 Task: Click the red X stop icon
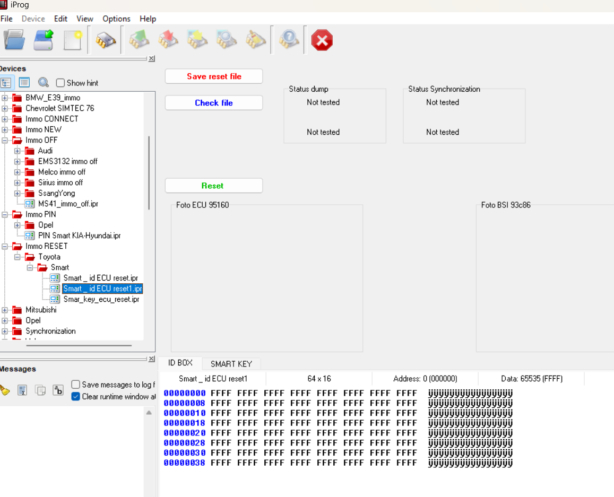[322, 40]
